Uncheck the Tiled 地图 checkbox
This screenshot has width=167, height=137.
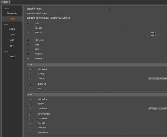click(x=30, y=123)
